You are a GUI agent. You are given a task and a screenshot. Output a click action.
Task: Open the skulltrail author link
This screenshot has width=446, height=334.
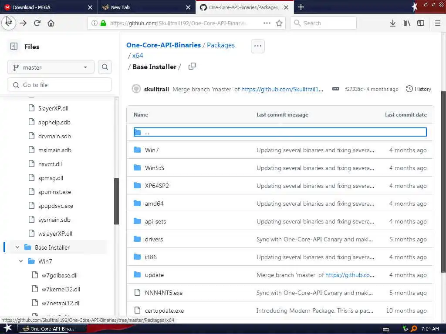[156, 89]
